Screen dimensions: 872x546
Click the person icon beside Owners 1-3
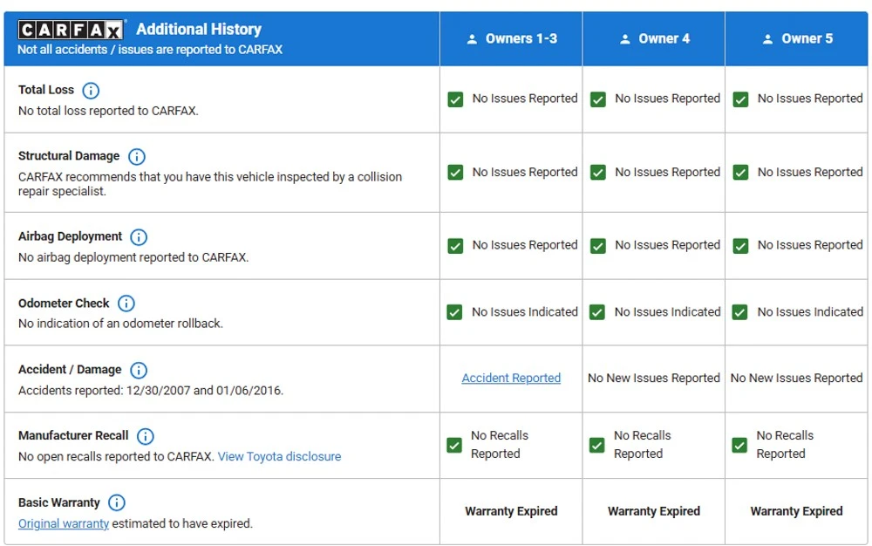tap(472, 39)
